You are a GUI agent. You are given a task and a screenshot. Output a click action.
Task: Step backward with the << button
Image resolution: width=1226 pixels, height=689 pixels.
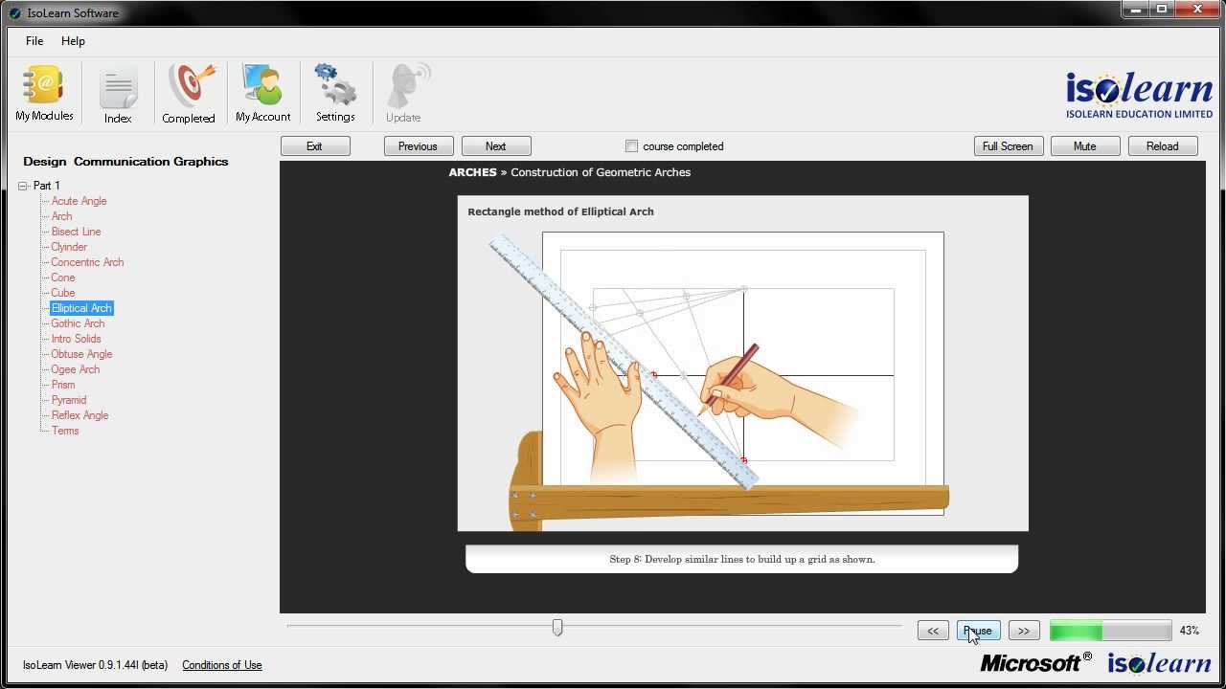pyautogui.click(x=933, y=631)
